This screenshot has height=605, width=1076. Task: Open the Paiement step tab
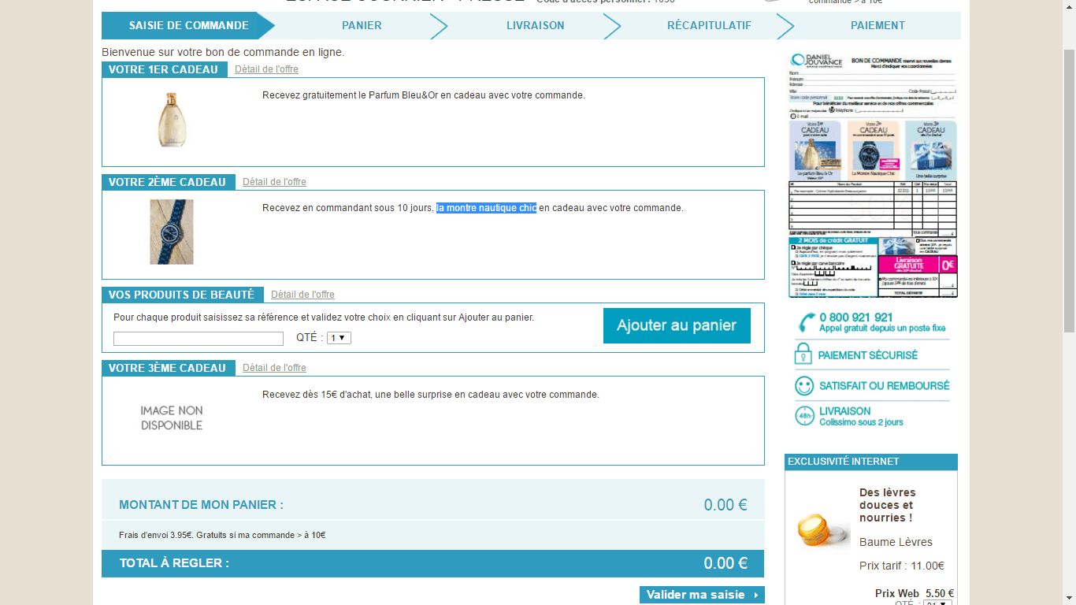[877, 25]
